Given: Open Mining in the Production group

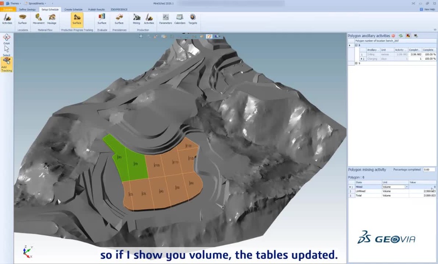Looking at the screenshot, I should (136, 19).
